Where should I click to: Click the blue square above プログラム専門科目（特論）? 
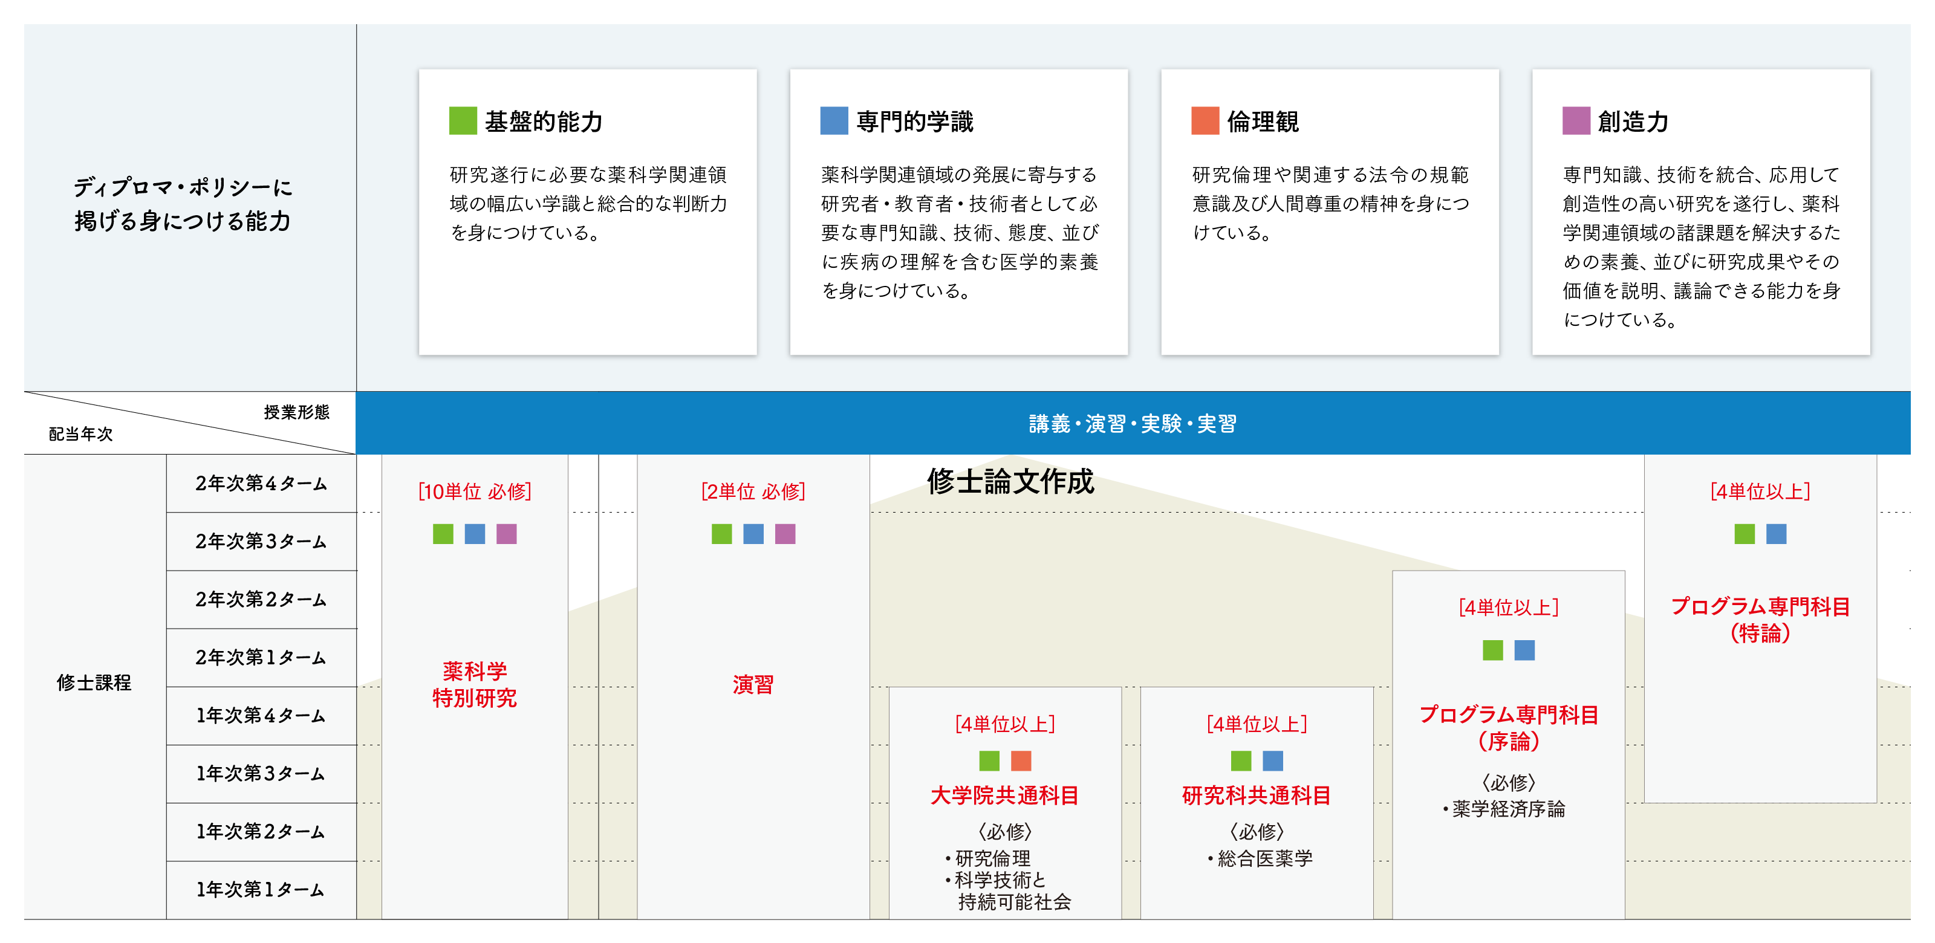click(1776, 534)
